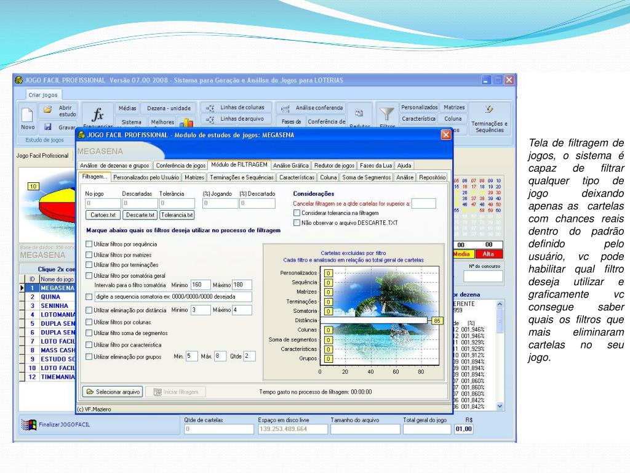Open the Filtros funnel icon
Viewport: 630px width, 473px height.
387,114
